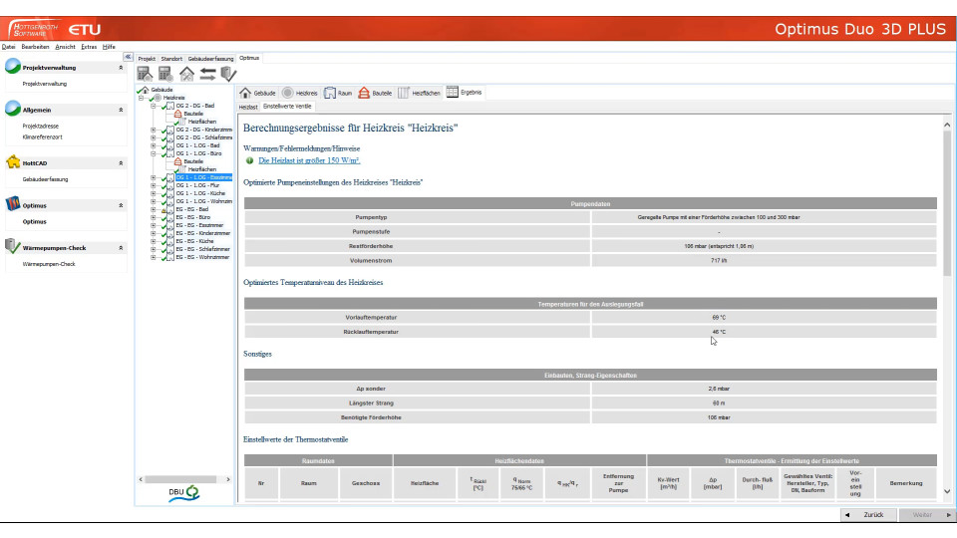Viewport: 957px width, 538px height.
Task: Switch to the Bauteile tab icon
Action: 376,93
